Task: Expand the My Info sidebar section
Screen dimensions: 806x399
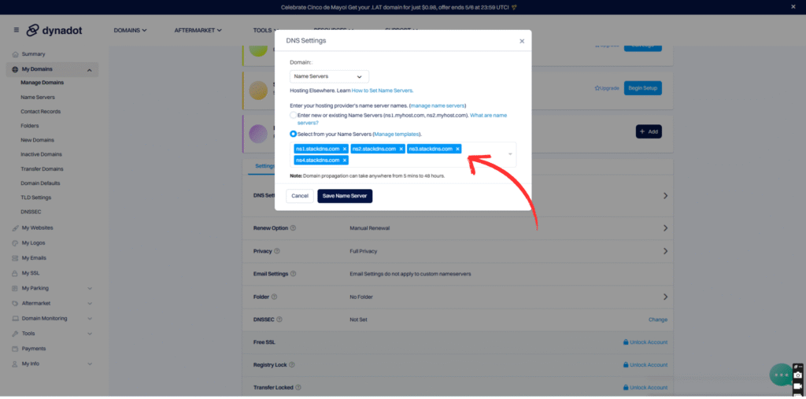Action: click(90, 364)
